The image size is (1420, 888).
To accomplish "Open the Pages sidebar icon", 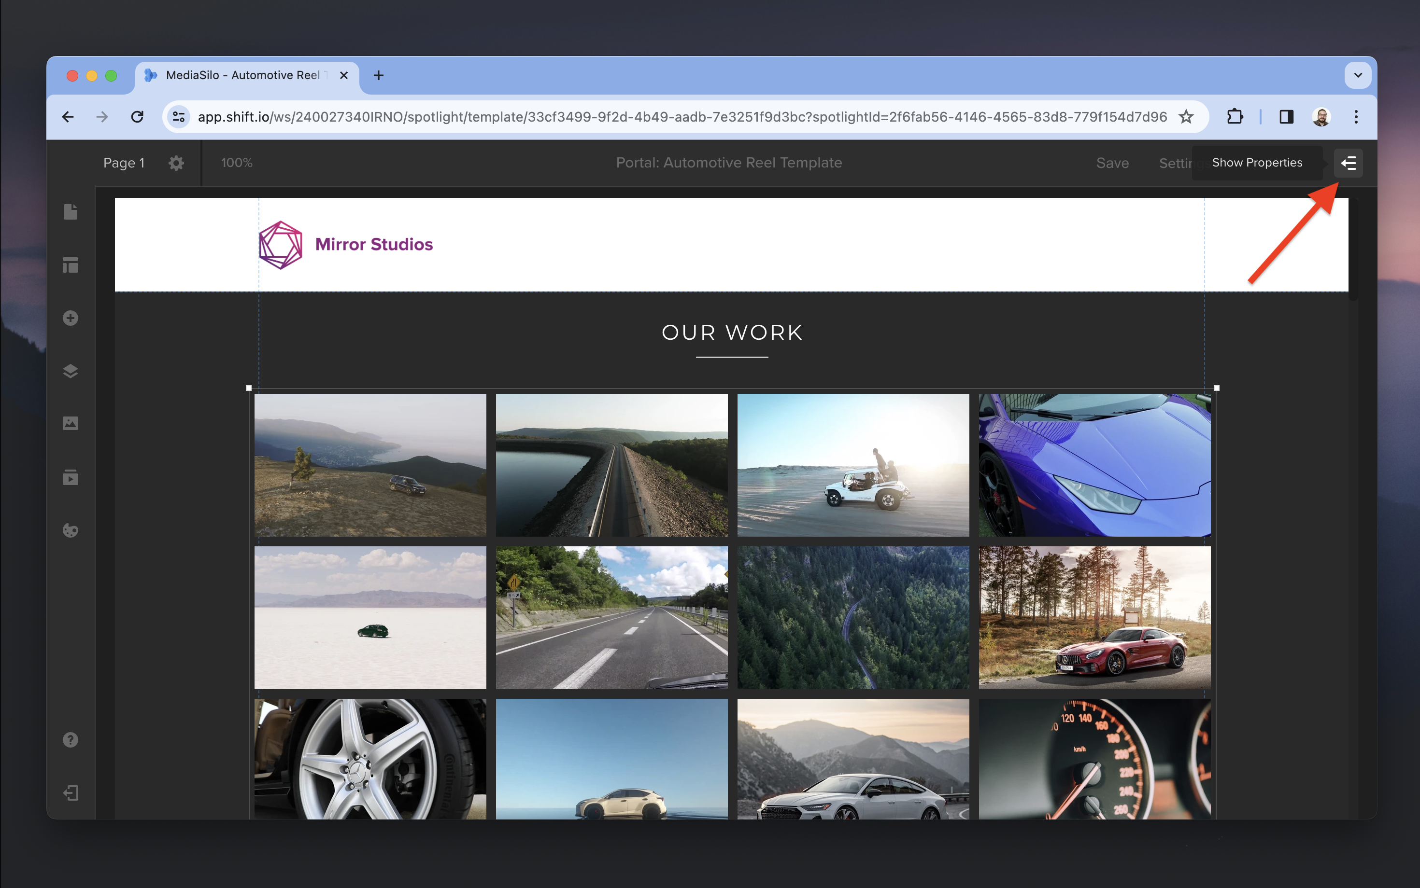I will point(71,212).
